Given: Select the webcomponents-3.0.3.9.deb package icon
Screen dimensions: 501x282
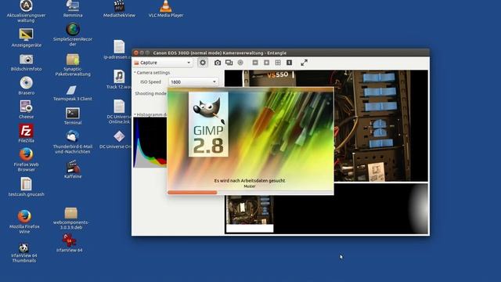Looking at the screenshot, I should tap(71, 219).
